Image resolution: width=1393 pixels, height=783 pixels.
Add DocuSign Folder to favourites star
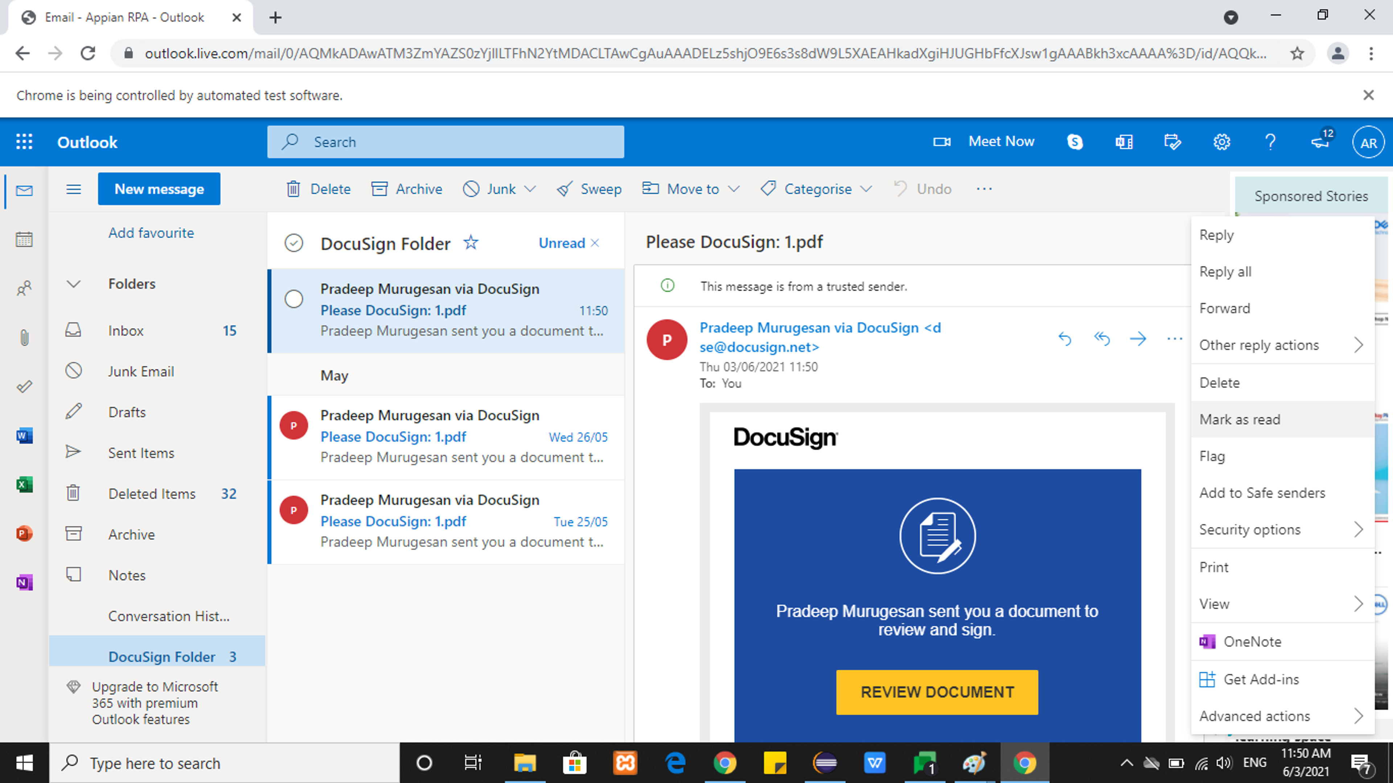(471, 242)
